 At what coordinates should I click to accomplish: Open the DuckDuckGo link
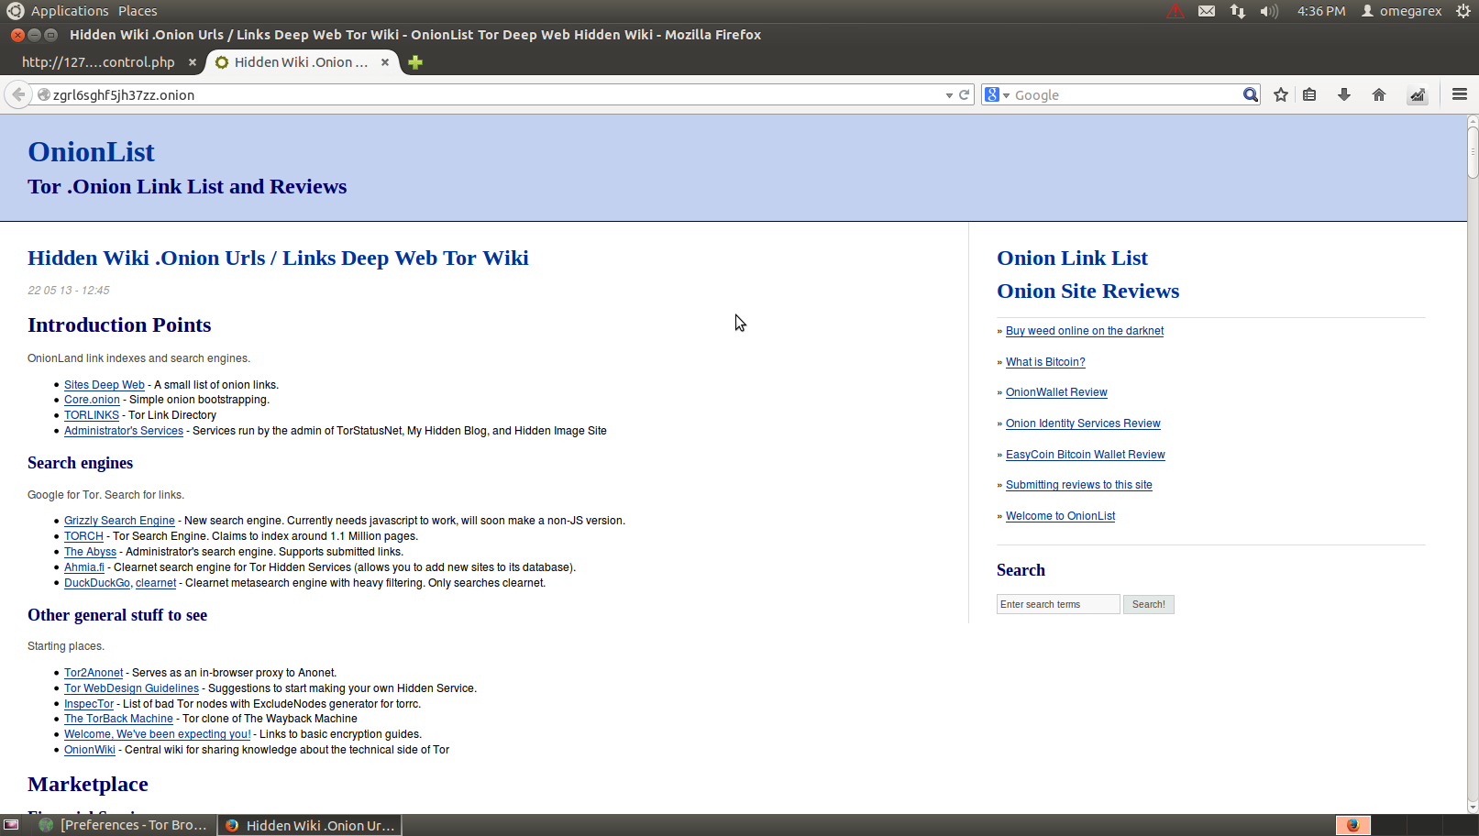pos(97,583)
